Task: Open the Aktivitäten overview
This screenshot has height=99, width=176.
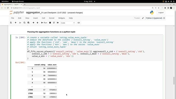Action: coord(5,1)
